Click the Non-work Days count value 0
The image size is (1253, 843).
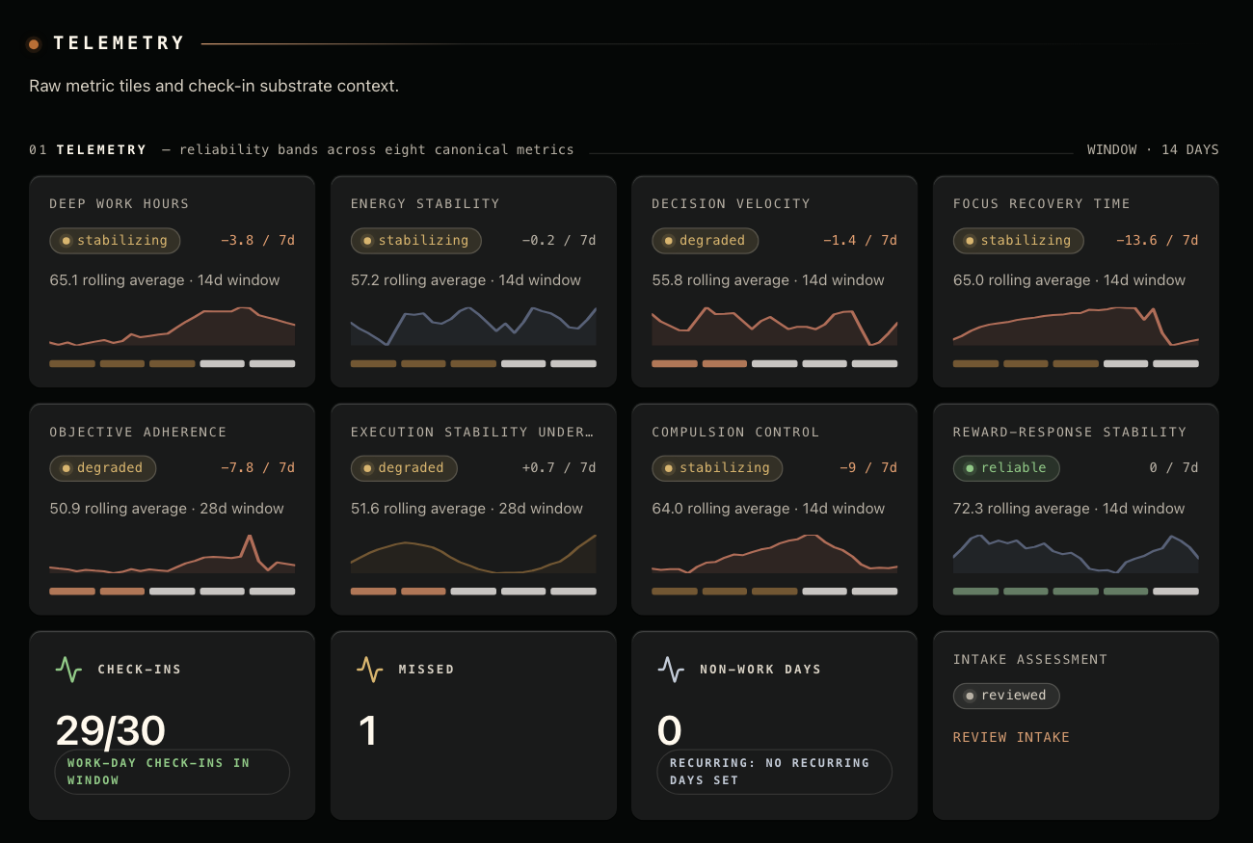(x=670, y=731)
